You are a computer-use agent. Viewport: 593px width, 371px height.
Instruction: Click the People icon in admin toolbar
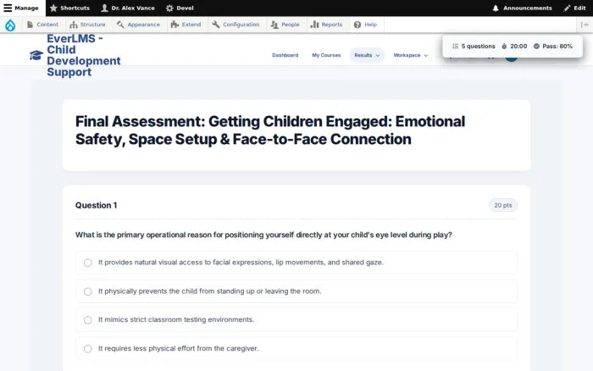click(274, 25)
